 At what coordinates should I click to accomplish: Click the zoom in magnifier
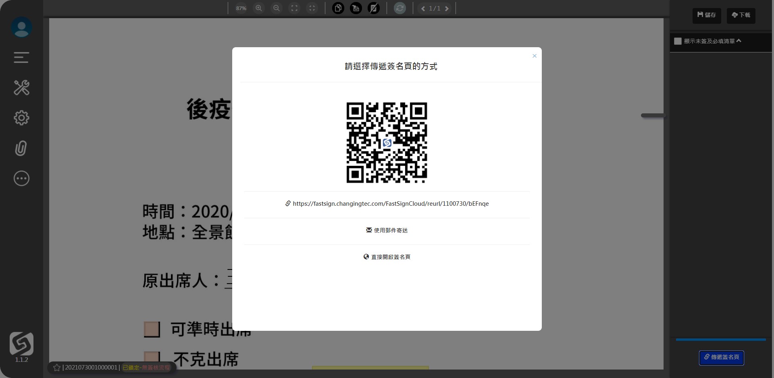point(259,8)
